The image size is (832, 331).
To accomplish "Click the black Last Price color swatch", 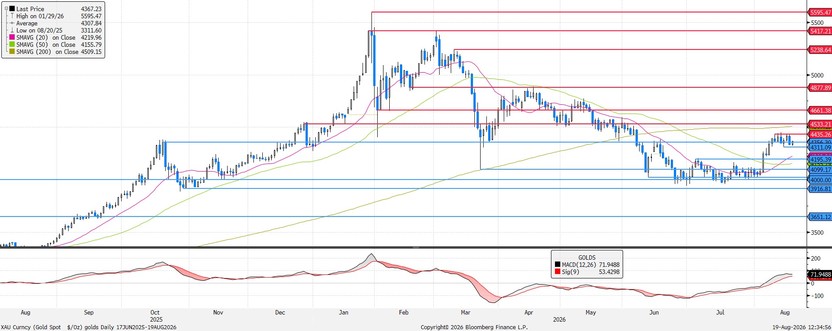I will pos(12,9).
